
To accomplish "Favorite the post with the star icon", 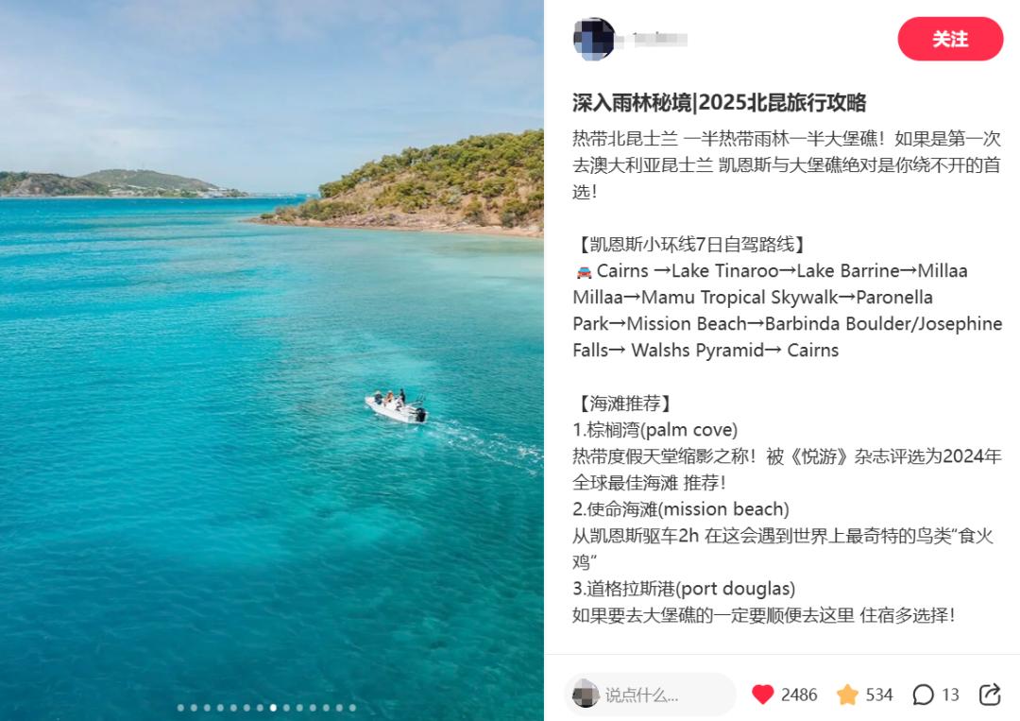I will click(847, 695).
